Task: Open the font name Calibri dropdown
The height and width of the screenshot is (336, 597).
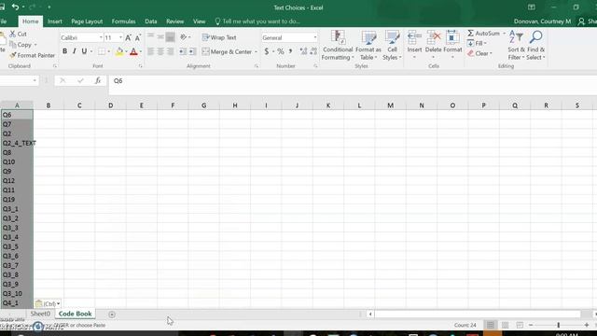Action: click(101, 37)
